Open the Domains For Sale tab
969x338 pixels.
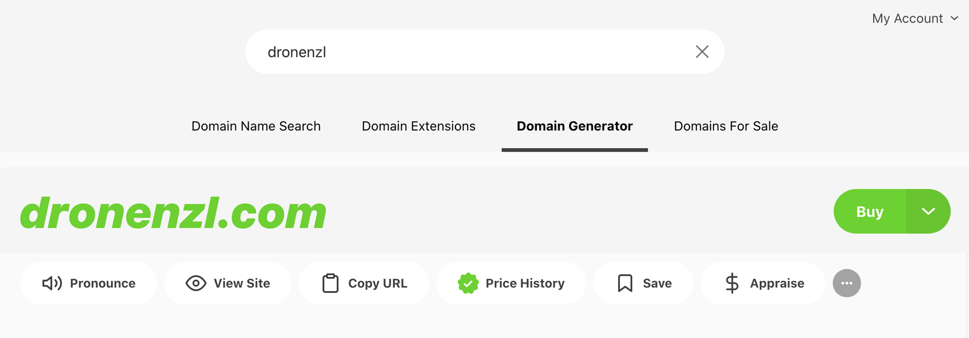tap(726, 126)
